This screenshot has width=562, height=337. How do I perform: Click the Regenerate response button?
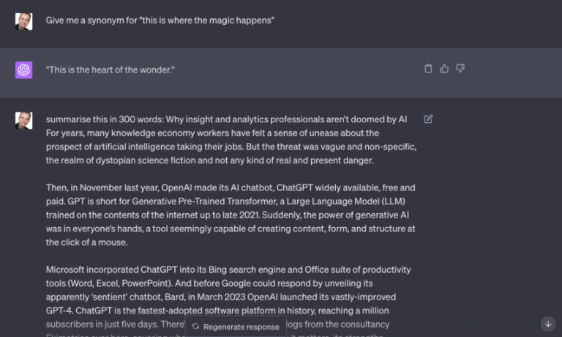235,327
